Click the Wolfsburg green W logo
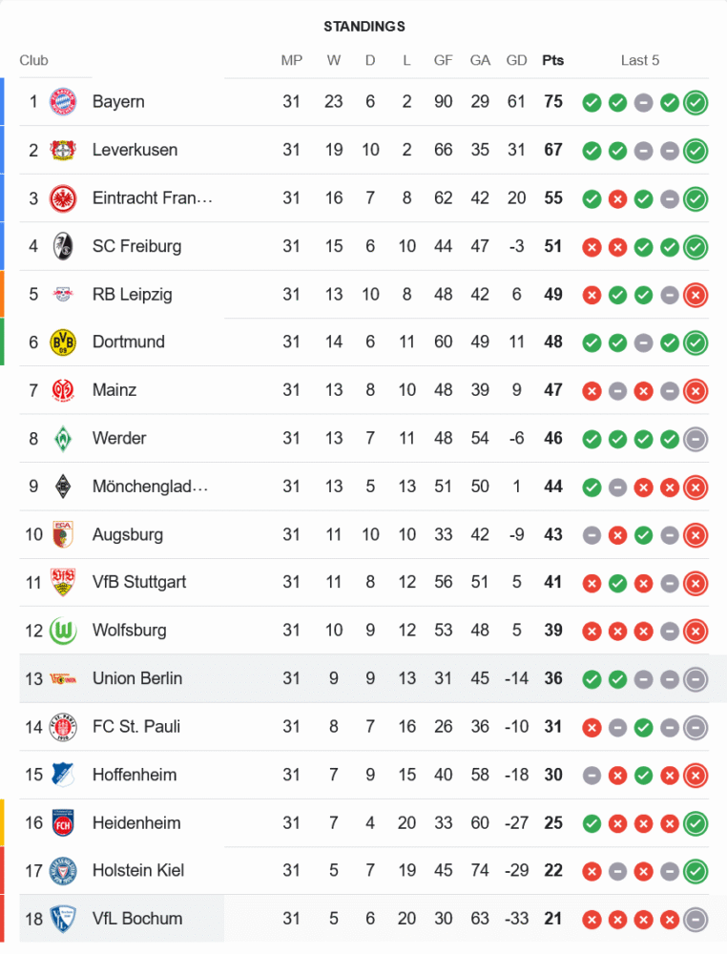Viewport: 727px width, 954px height. click(63, 630)
